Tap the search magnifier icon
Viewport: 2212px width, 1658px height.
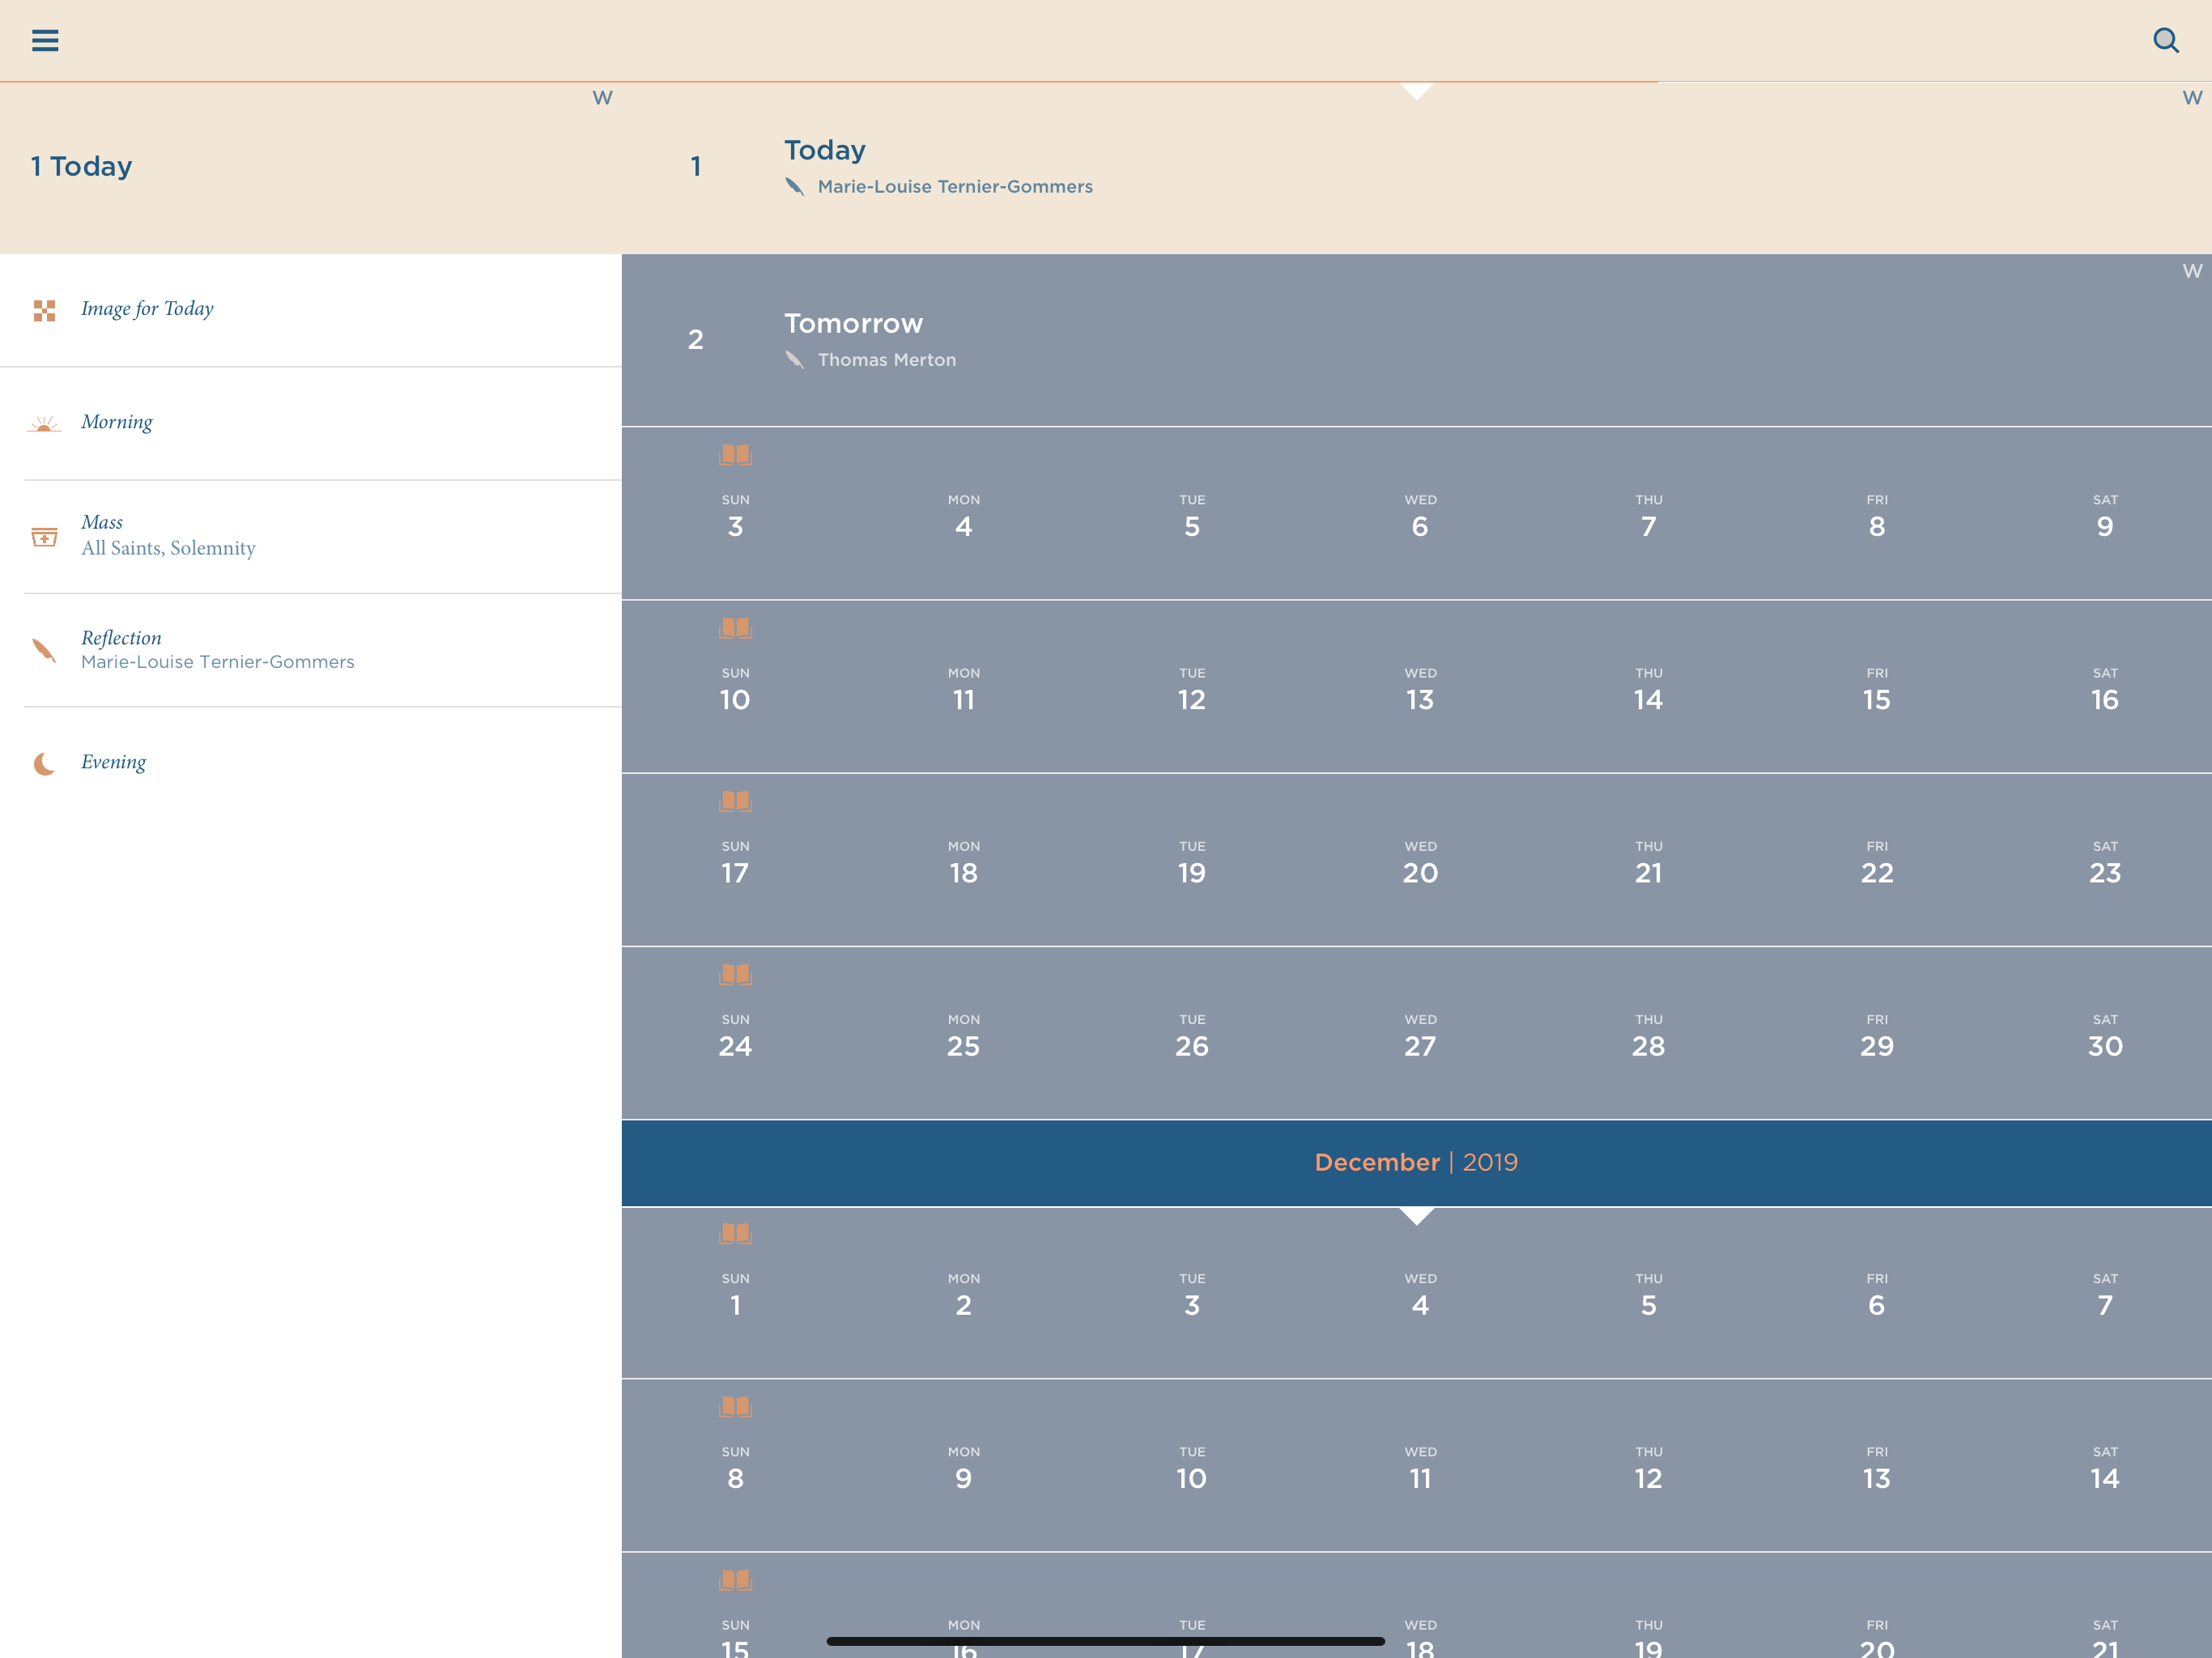click(2166, 40)
